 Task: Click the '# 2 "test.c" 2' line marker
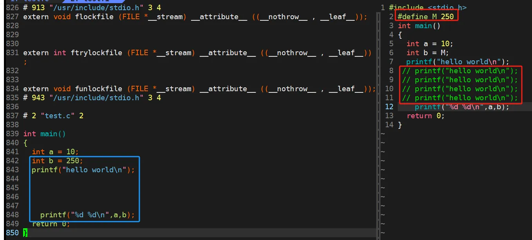(x=53, y=116)
